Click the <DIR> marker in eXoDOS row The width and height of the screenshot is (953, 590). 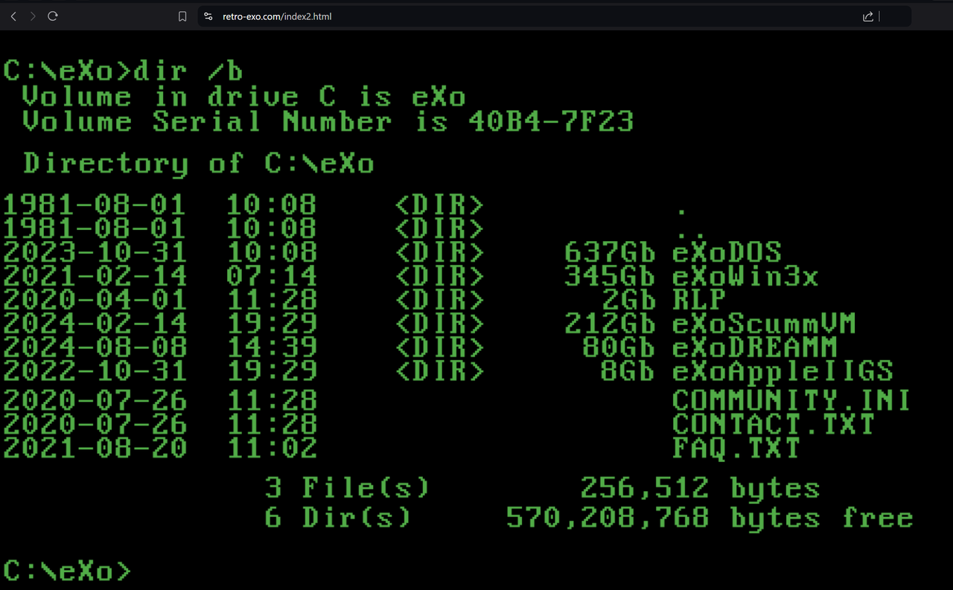[439, 252]
